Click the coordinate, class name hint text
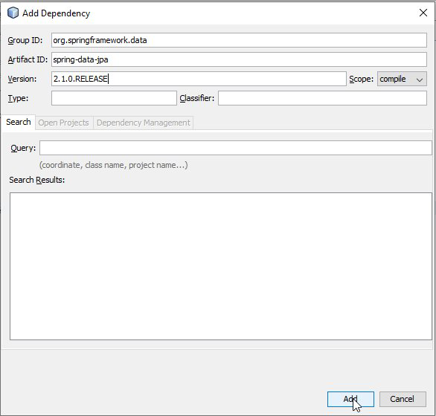This screenshot has width=436, height=416. point(113,165)
